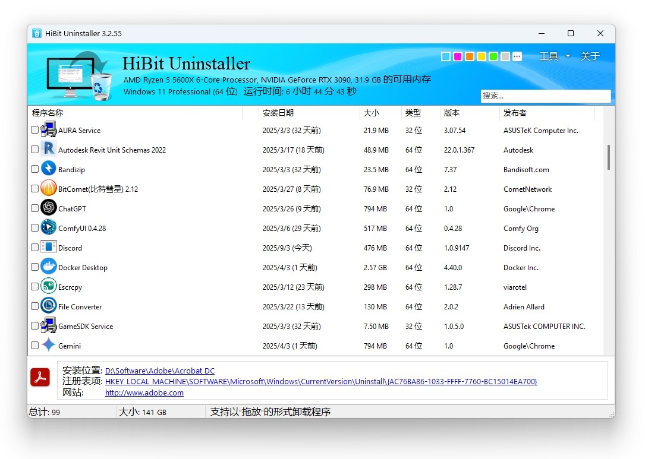Select the green theme color swatch
Viewport: 645px width, 459px height.
(x=493, y=57)
